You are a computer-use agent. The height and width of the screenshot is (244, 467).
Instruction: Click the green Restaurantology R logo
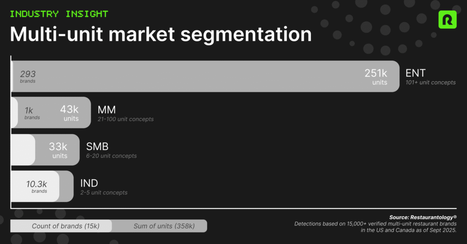(447, 20)
